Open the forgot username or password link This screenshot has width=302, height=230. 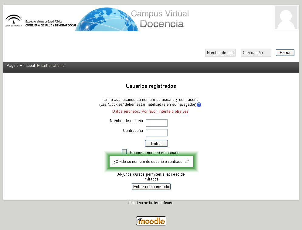151,162
